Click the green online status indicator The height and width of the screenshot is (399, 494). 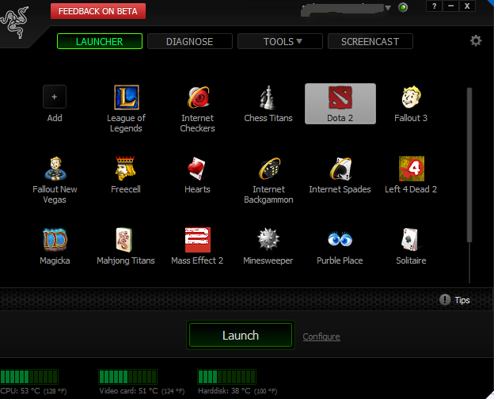click(403, 7)
